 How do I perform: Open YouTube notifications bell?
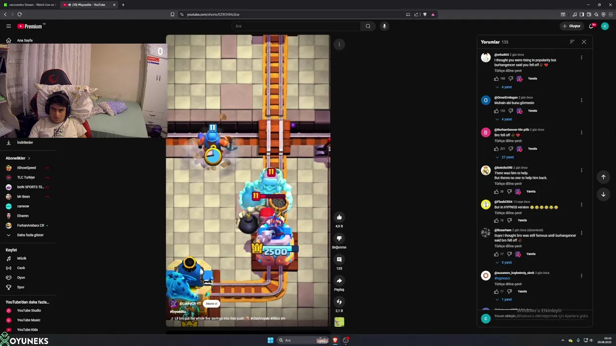click(591, 26)
